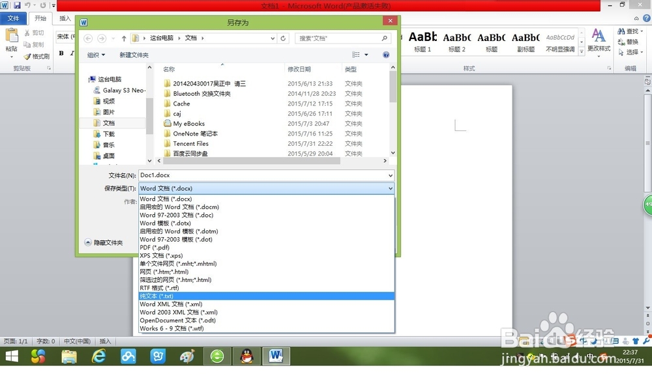Open File Explorer folder on taskbar
Screen dimensions: 652x381
[x=69, y=356]
